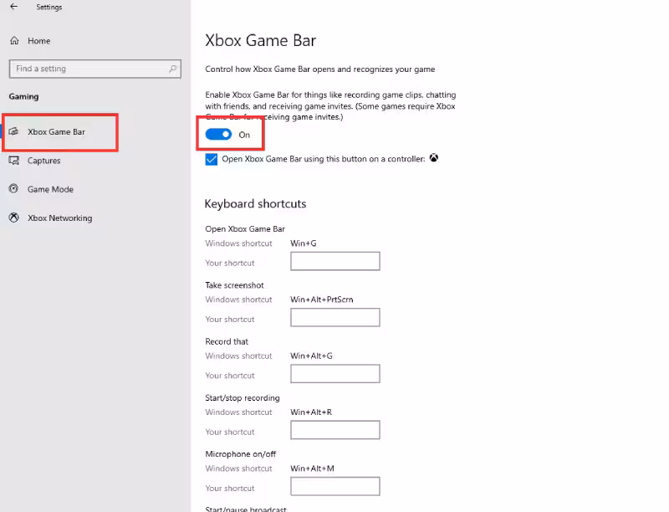Click the Open Xbox Game Bar shortcut label
The width and height of the screenshot is (669, 512).
pyautogui.click(x=245, y=229)
